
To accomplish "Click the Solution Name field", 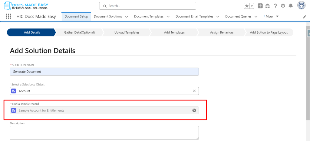I will pos(104,72).
